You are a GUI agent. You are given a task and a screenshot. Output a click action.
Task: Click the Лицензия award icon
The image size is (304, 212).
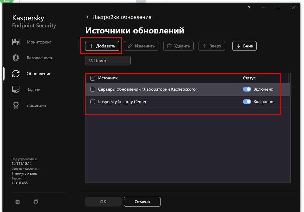(16, 105)
